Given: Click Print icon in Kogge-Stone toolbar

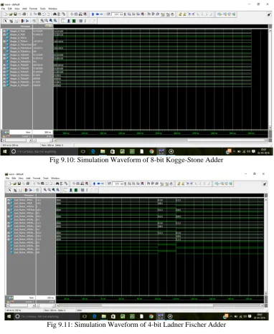Looking at the screenshot, I should tap(24, 14).
